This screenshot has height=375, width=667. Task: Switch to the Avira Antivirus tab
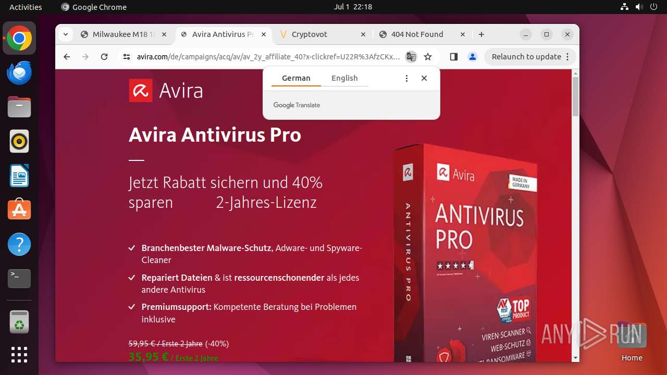point(224,34)
